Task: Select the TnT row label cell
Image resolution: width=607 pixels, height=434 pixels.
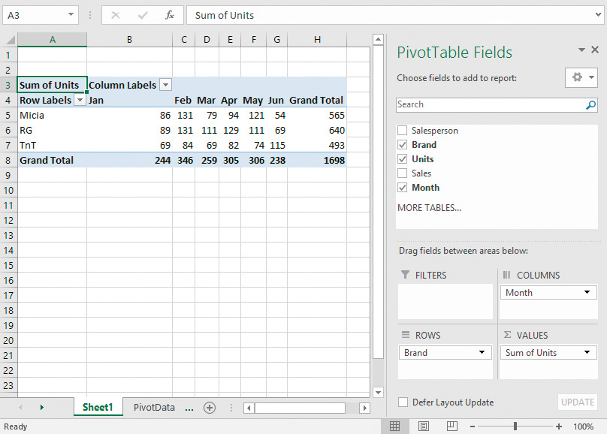Action: pos(53,146)
